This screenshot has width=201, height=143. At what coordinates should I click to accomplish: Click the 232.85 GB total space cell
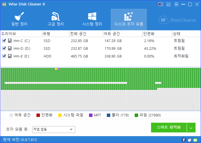pyautogui.click(x=80, y=41)
